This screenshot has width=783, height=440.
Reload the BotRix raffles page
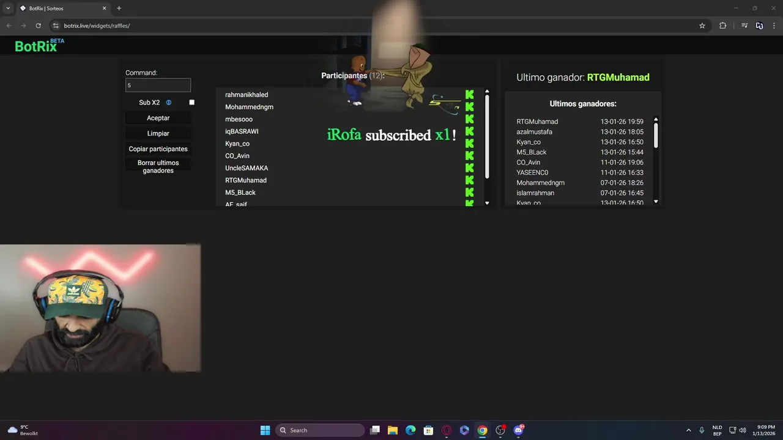[38, 26]
